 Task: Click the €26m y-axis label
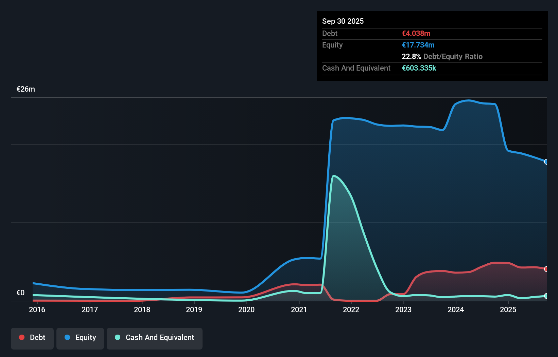pos(26,89)
